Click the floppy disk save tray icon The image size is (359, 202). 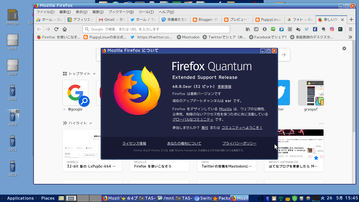(302, 198)
